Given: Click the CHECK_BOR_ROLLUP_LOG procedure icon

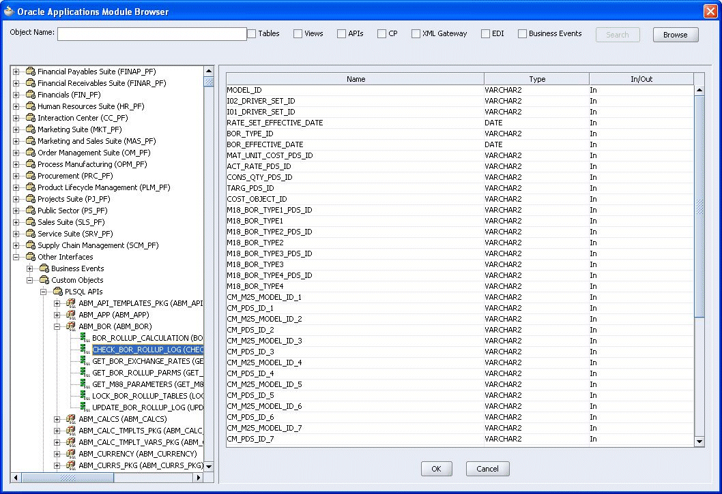Looking at the screenshot, I should 85,350.
